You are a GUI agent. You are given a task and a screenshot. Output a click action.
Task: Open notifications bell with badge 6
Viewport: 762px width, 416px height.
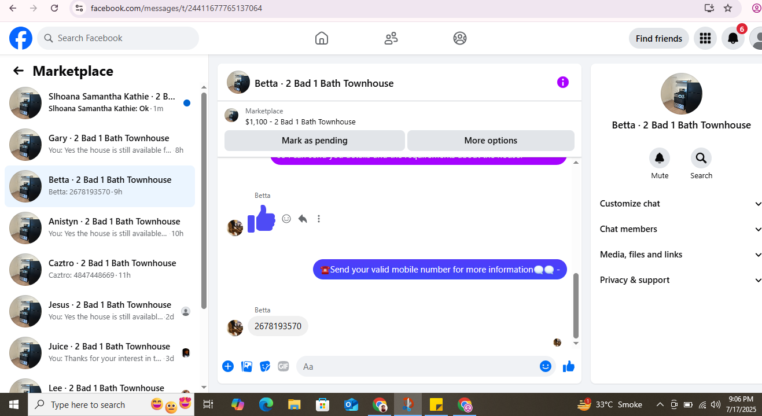tap(732, 38)
